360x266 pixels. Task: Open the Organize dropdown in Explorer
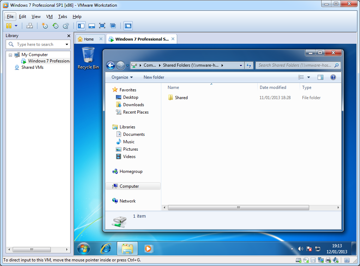coord(122,77)
